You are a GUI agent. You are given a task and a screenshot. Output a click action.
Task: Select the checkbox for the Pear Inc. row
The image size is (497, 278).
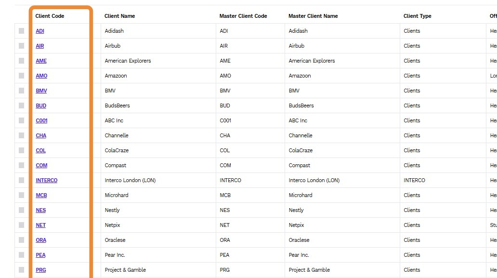pyautogui.click(x=22, y=255)
